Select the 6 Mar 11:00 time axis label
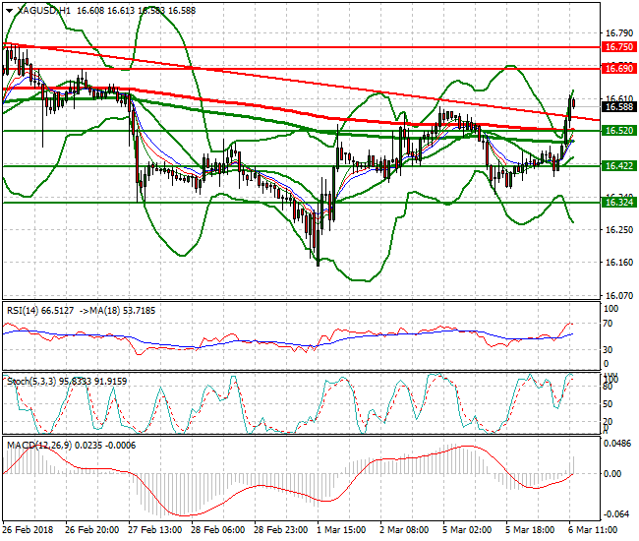The height and width of the screenshot is (541, 639). [x=593, y=529]
